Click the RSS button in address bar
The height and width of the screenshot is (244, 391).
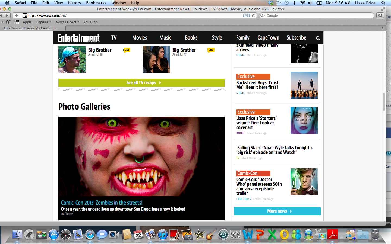coord(246,15)
